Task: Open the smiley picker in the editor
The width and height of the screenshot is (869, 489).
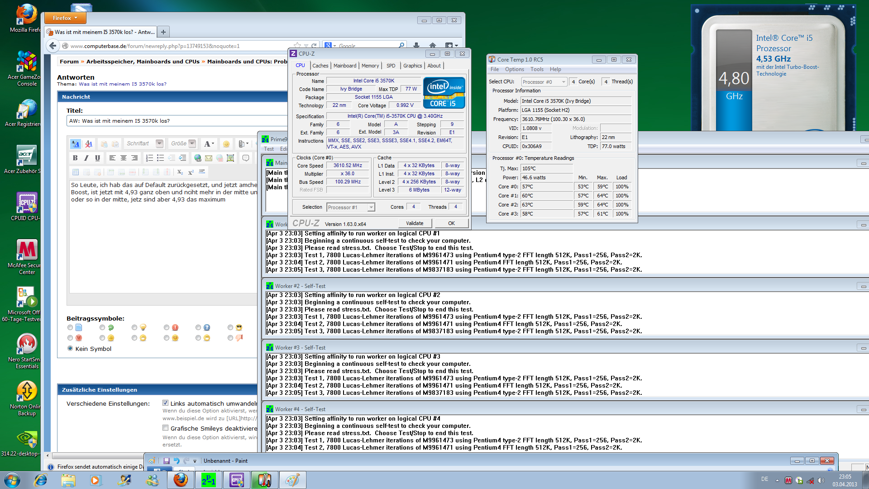Action: point(226,144)
